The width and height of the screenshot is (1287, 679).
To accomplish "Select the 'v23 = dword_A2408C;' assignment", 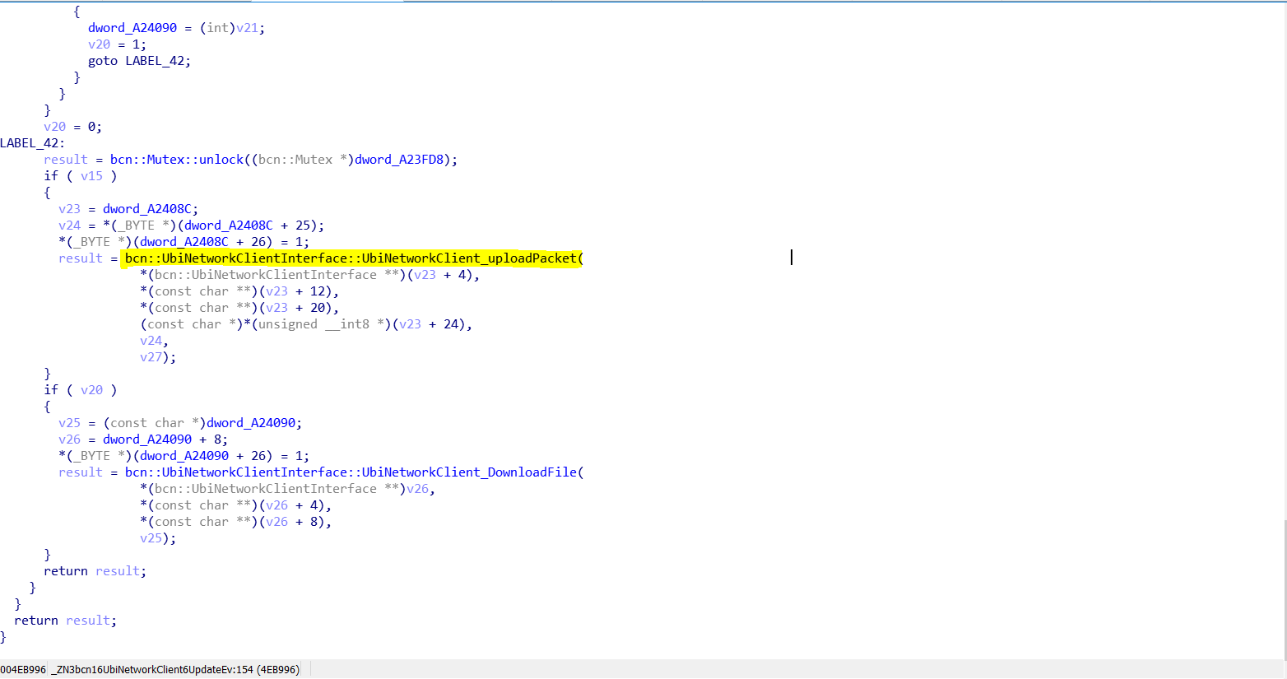I will click(x=128, y=209).
